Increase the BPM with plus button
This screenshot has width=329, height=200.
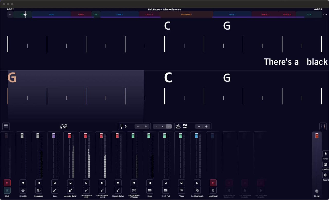(x=206, y=126)
